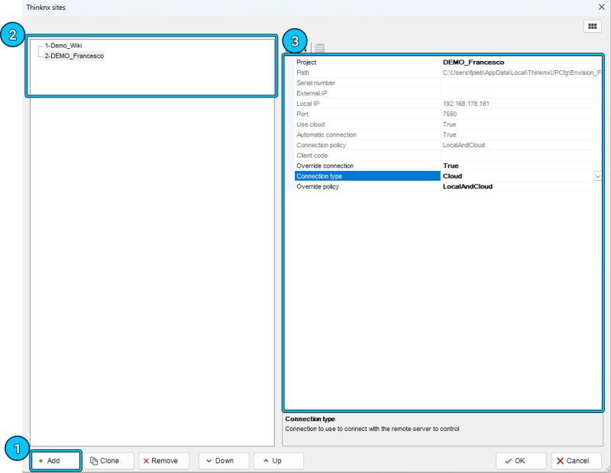Confirm with the OK button
Image resolution: width=611 pixels, height=473 pixels.
[x=521, y=461]
